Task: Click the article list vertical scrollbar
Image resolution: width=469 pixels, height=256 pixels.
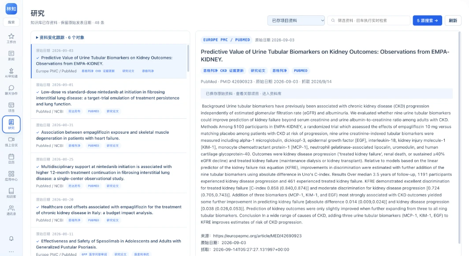Action: tap(188, 58)
